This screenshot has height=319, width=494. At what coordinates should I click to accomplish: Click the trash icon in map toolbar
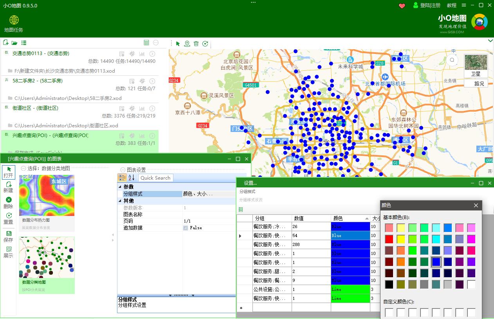coord(196,44)
